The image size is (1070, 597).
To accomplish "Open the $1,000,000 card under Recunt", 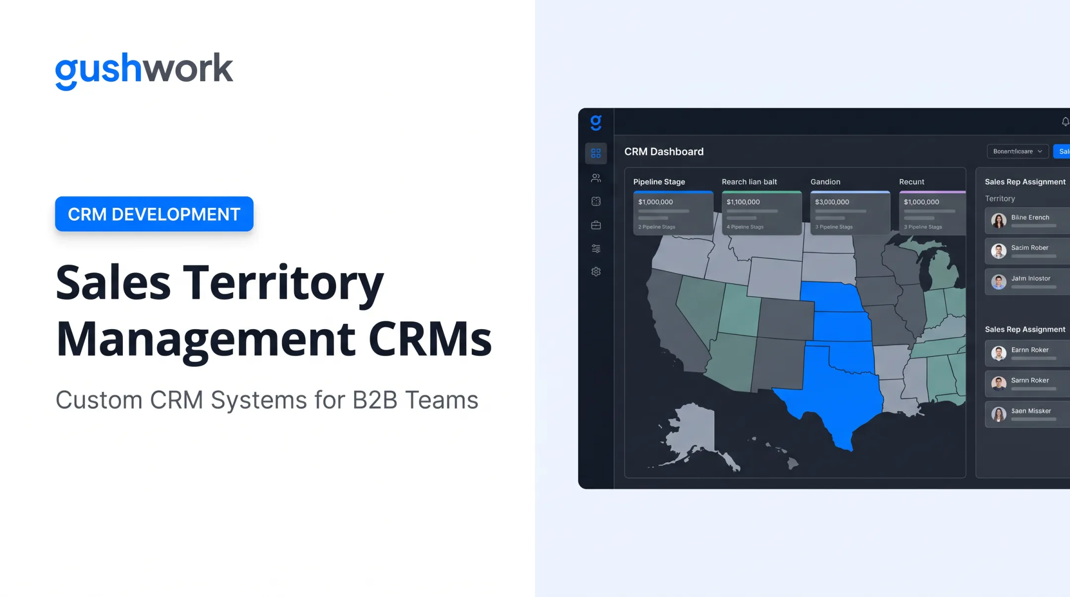I will pos(932,213).
